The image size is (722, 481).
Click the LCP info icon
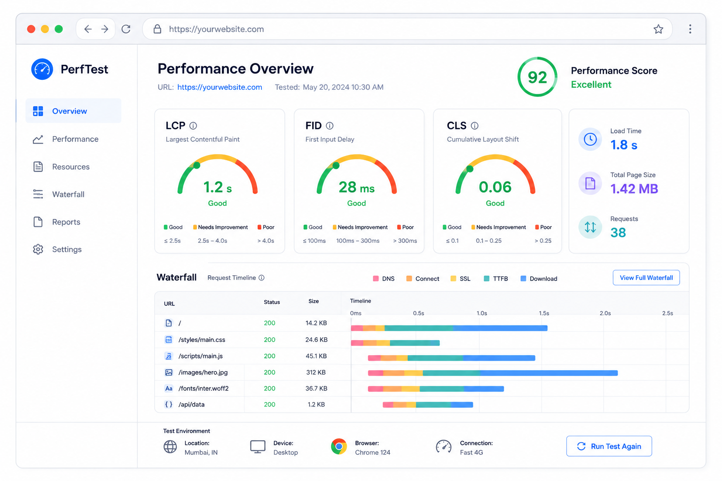(x=193, y=126)
